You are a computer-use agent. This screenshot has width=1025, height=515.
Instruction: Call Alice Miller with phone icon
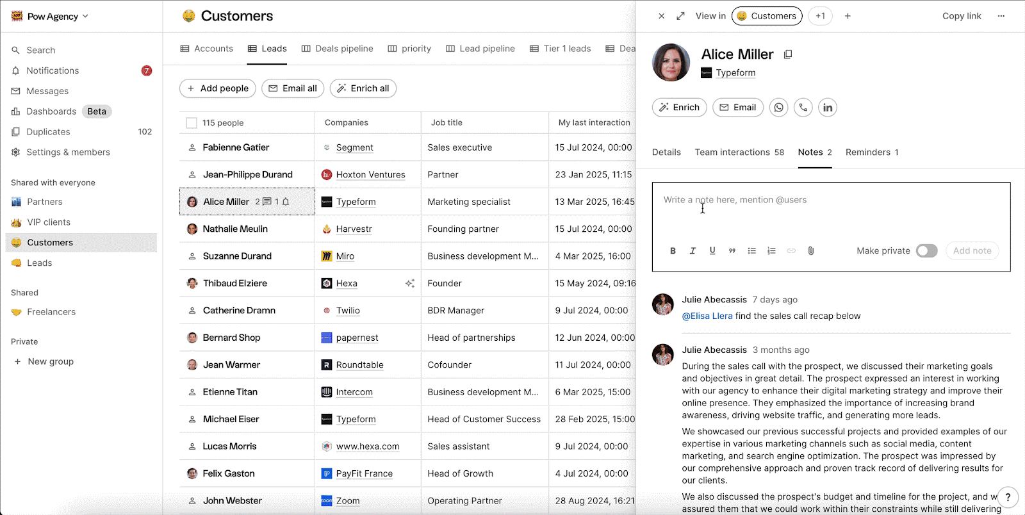pos(803,108)
